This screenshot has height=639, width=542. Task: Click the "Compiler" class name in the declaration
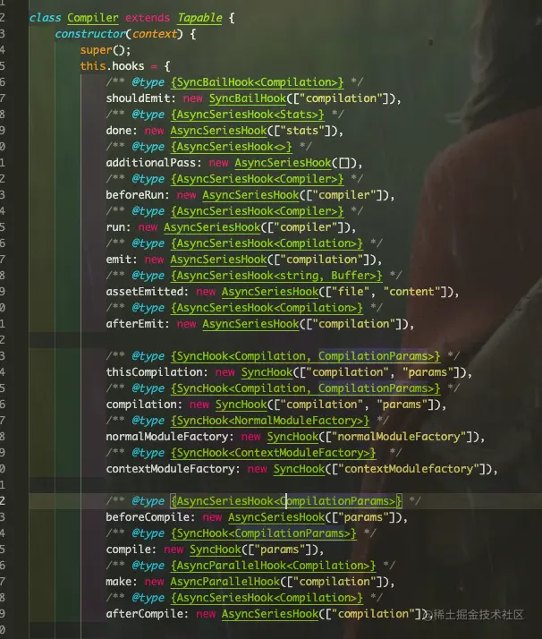pos(93,18)
